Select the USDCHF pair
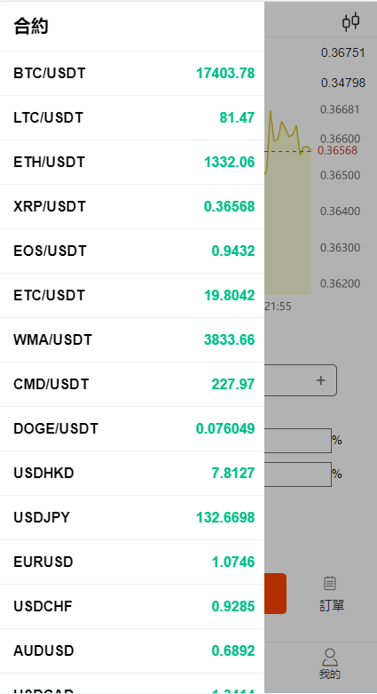377x694 pixels. [132, 606]
